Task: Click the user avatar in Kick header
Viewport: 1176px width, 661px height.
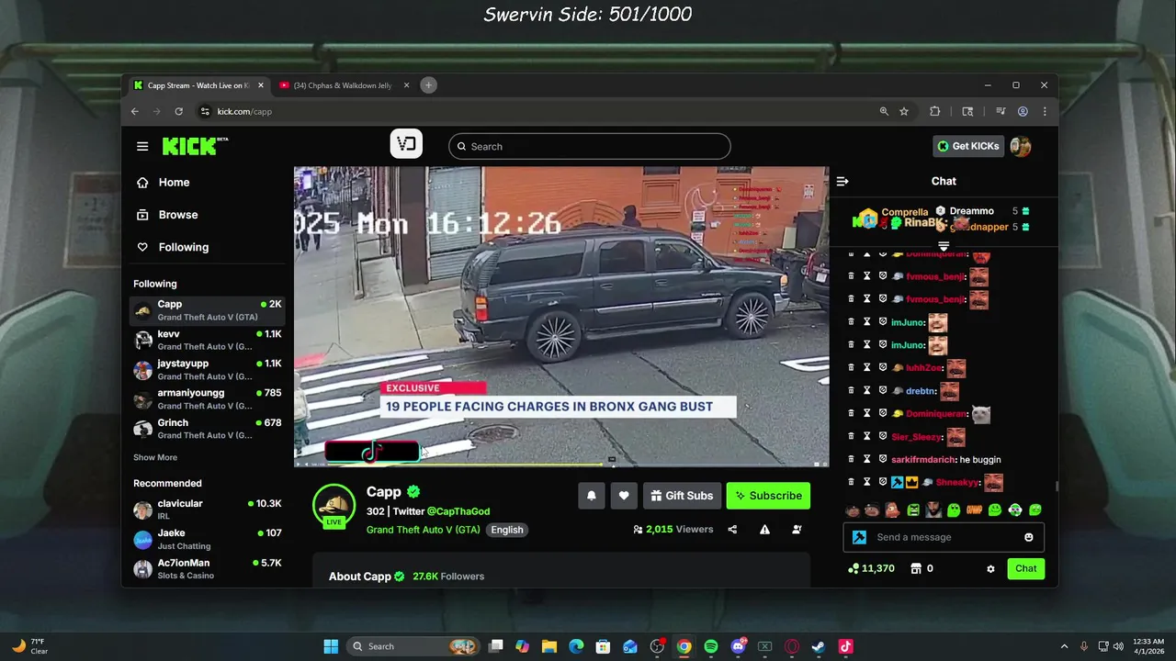Action: point(1020,146)
